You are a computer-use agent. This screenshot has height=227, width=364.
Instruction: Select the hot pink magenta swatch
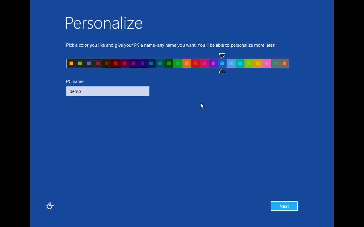204,63
